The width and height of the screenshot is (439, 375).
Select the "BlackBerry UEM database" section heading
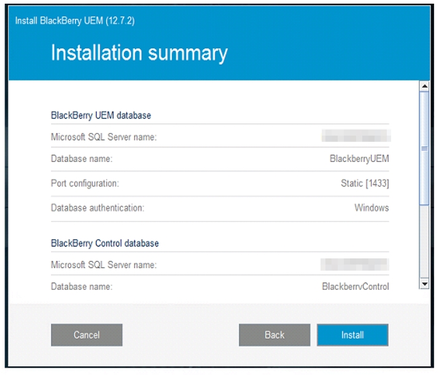point(101,115)
